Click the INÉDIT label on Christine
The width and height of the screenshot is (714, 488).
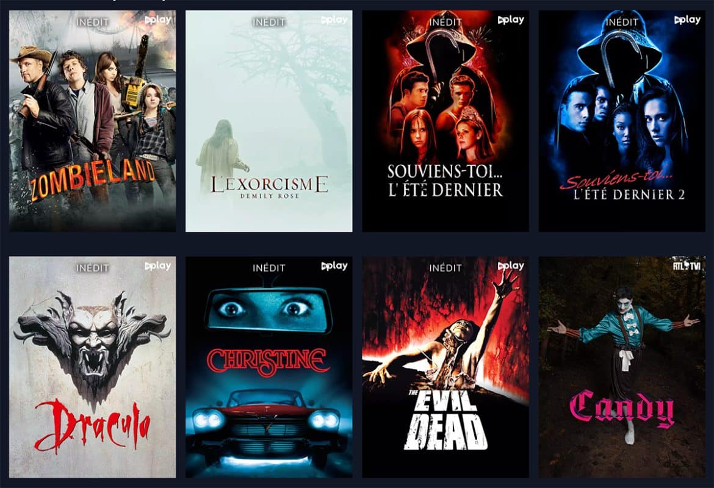click(x=269, y=268)
